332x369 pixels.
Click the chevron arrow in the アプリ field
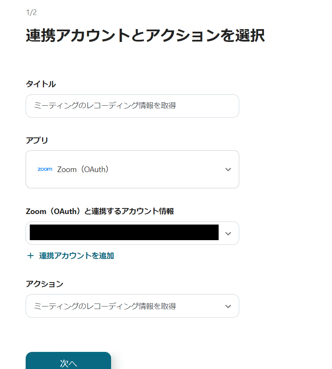click(228, 170)
